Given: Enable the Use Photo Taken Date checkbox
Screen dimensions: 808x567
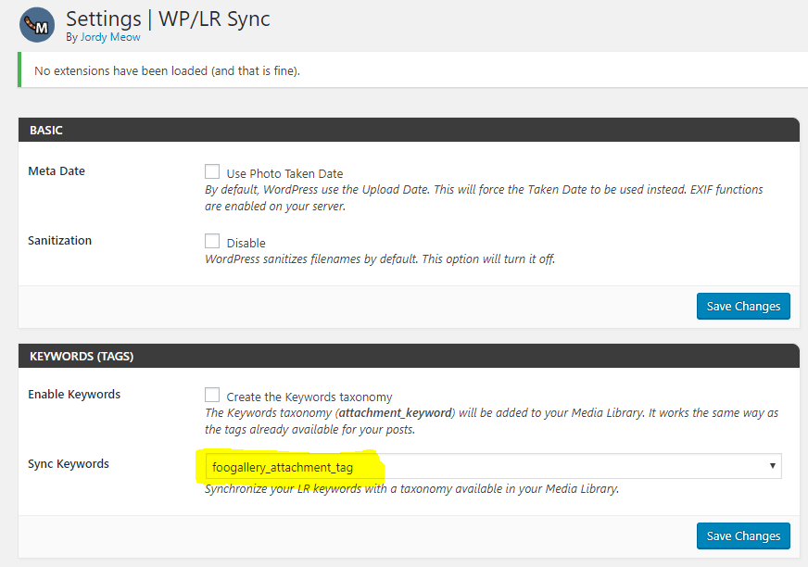Looking at the screenshot, I should point(212,171).
